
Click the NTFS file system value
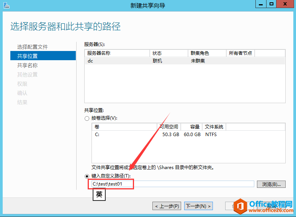point(211,135)
